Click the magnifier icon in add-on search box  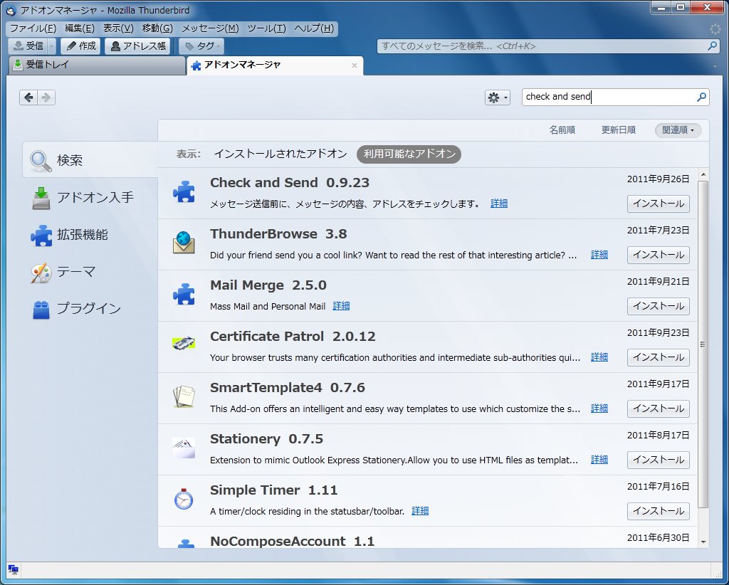point(701,97)
